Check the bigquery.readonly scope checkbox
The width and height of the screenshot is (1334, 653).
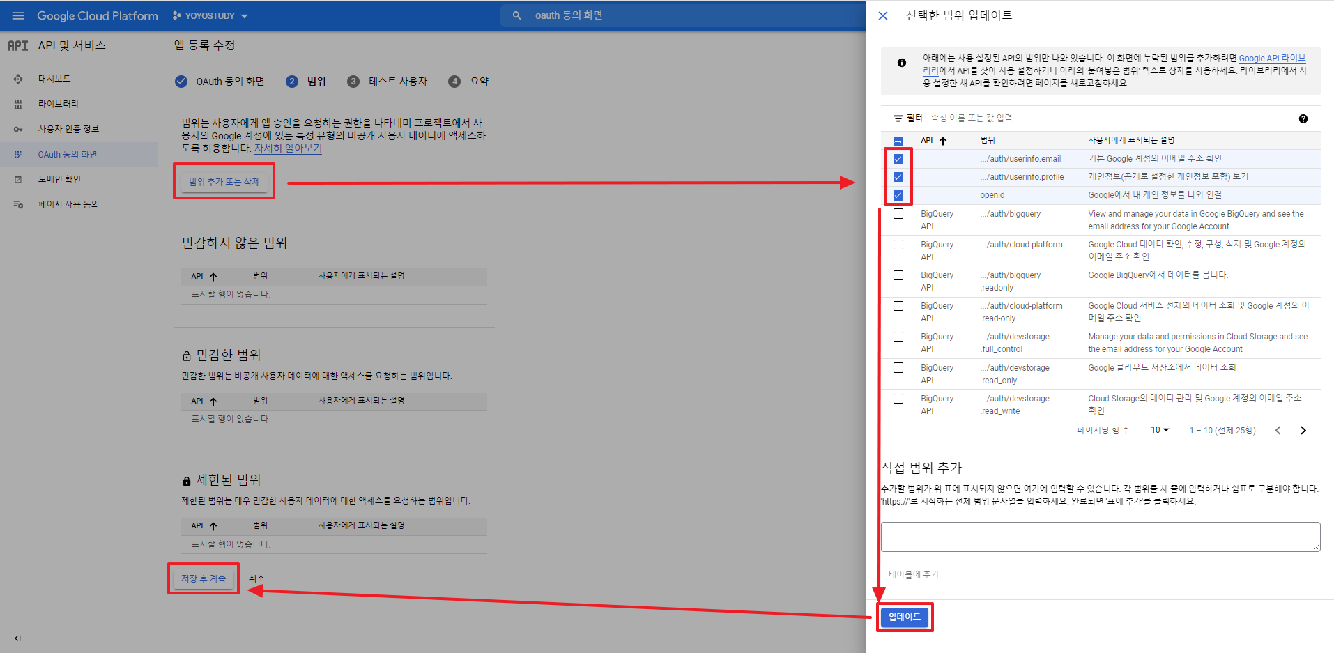[898, 275]
